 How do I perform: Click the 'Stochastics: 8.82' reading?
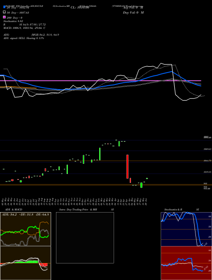pos(13,21)
